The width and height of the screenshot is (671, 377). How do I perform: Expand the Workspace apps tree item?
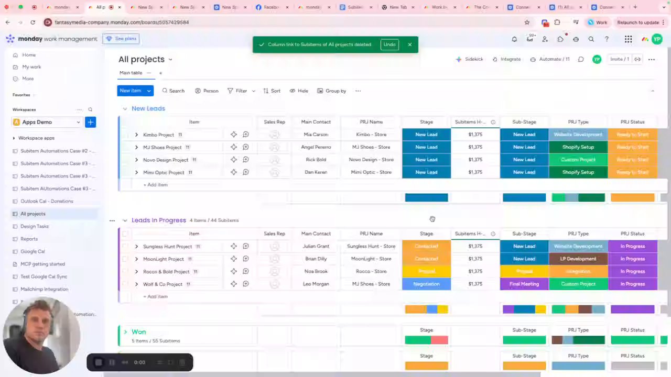(14, 138)
